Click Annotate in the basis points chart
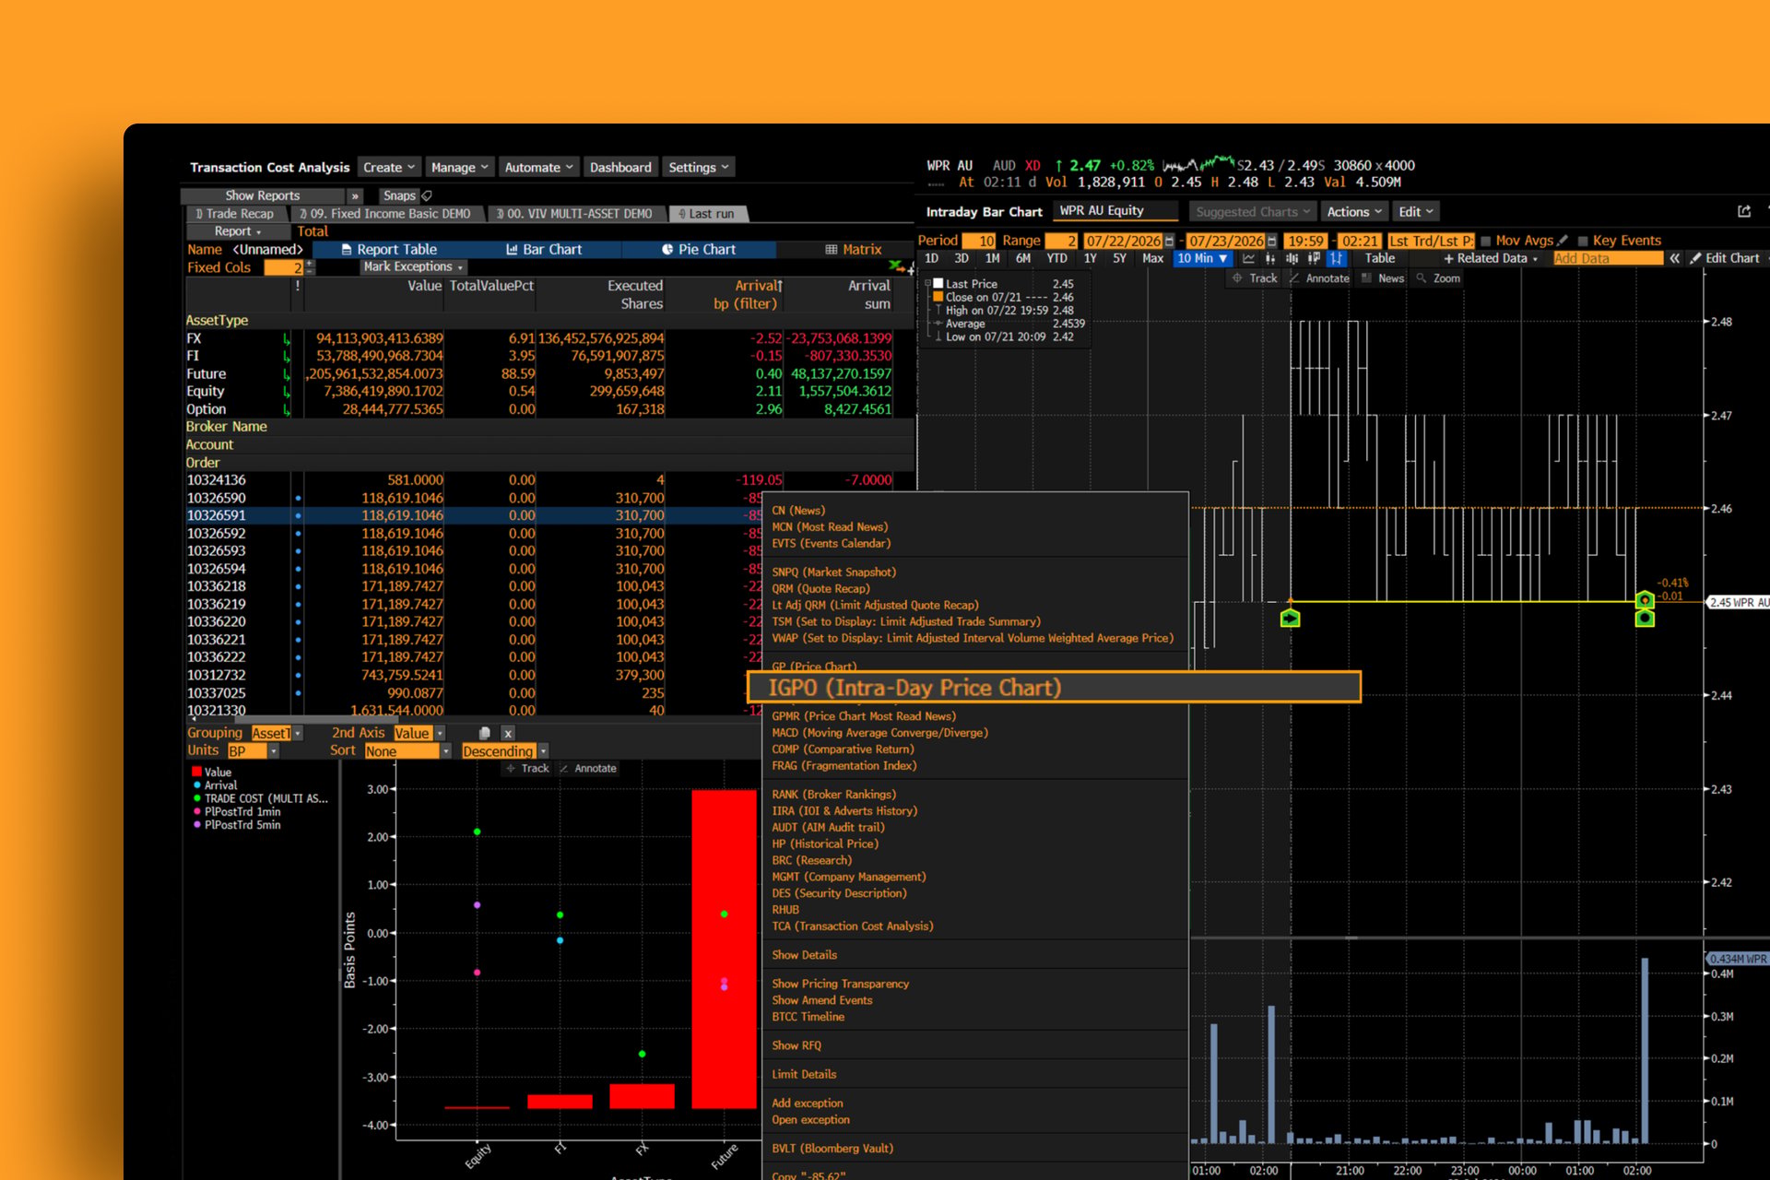The width and height of the screenshot is (1770, 1180). [587, 769]
